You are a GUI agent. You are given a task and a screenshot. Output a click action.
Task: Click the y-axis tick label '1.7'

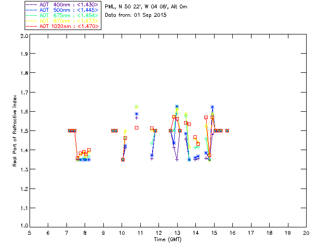(x=24, y=93)
